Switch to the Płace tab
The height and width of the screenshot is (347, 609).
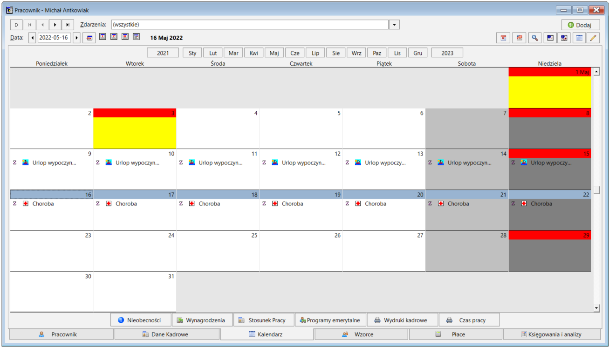pos(456,334)
